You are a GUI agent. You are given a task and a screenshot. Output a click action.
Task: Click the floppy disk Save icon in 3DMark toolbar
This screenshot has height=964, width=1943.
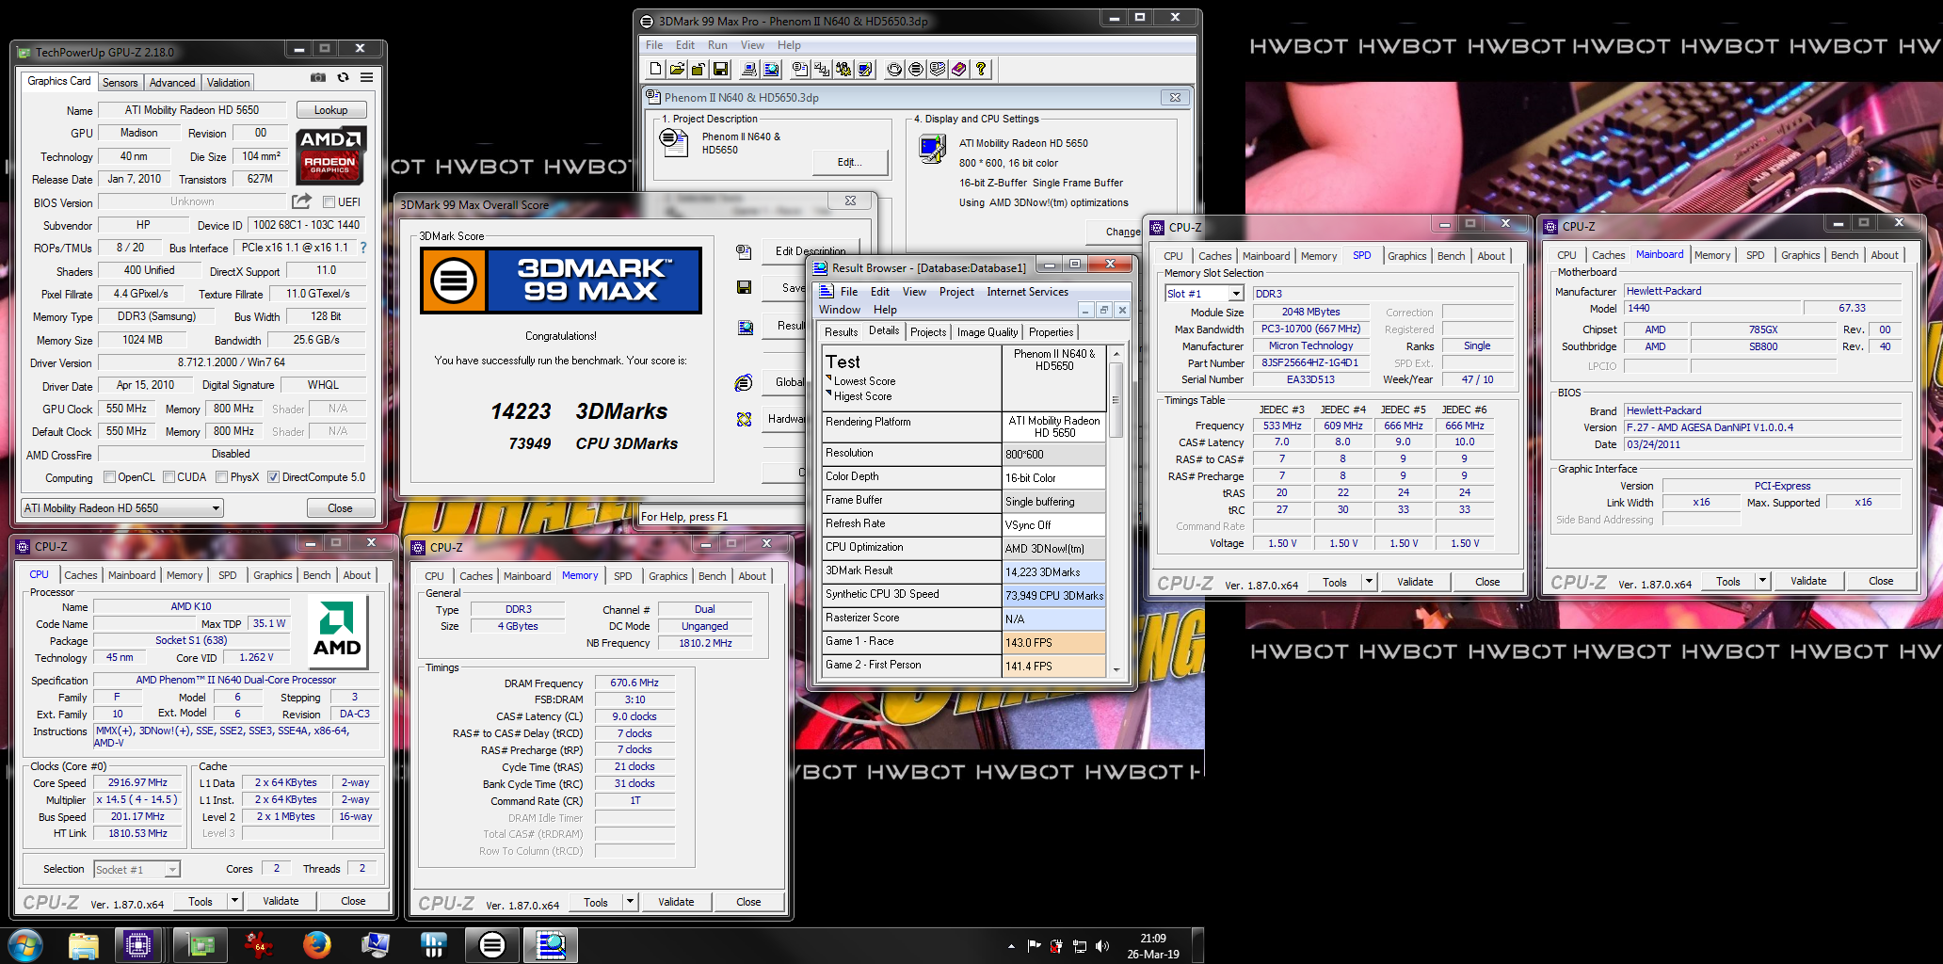720,69
